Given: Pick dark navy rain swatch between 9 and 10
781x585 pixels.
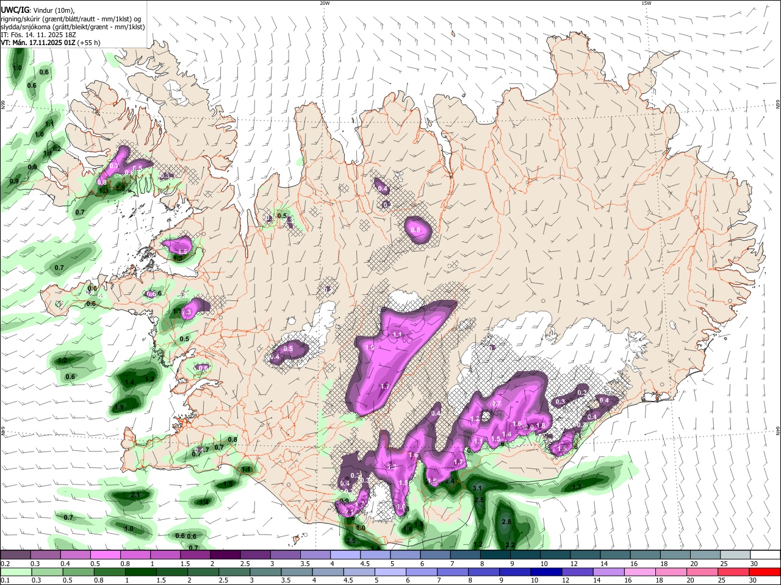Looking at the screenshot, I should (515, 572).
